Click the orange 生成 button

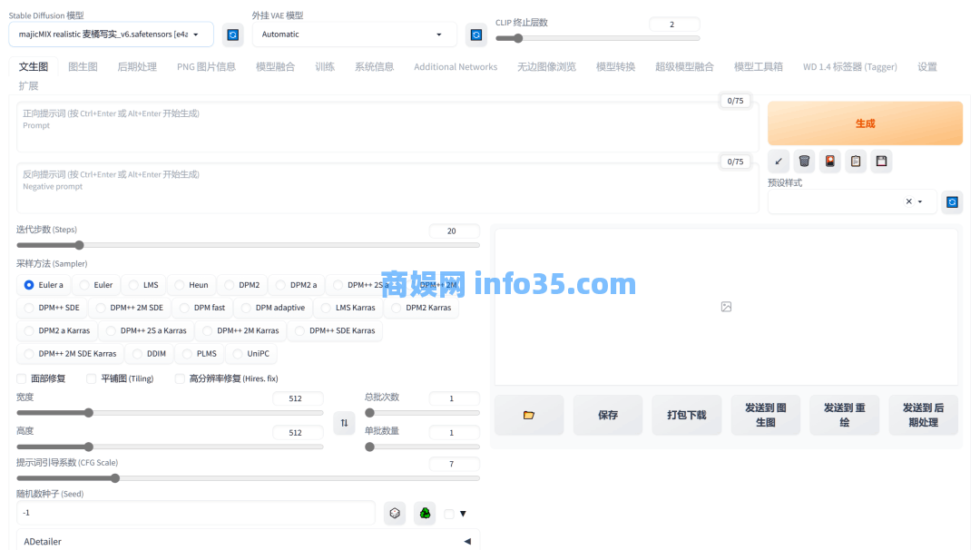(x=865, y=123)
